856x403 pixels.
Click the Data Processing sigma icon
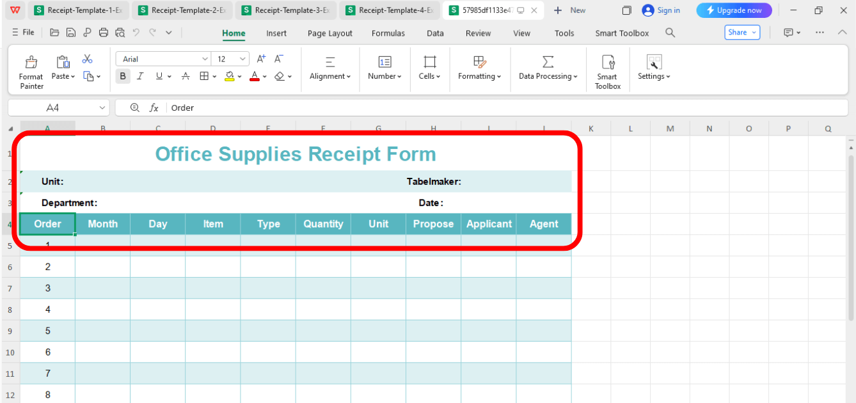tap(547, 61)
